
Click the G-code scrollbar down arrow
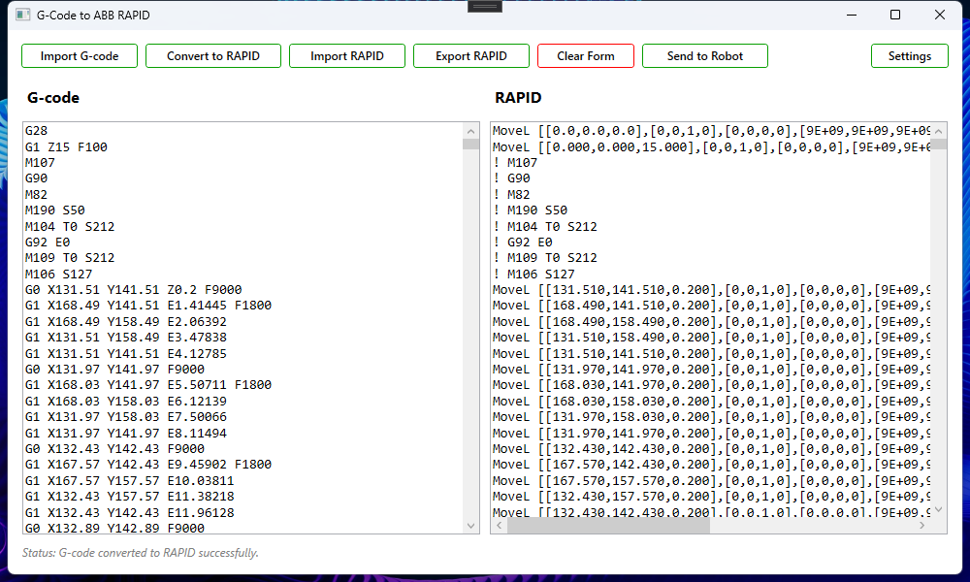click(471, 525)
